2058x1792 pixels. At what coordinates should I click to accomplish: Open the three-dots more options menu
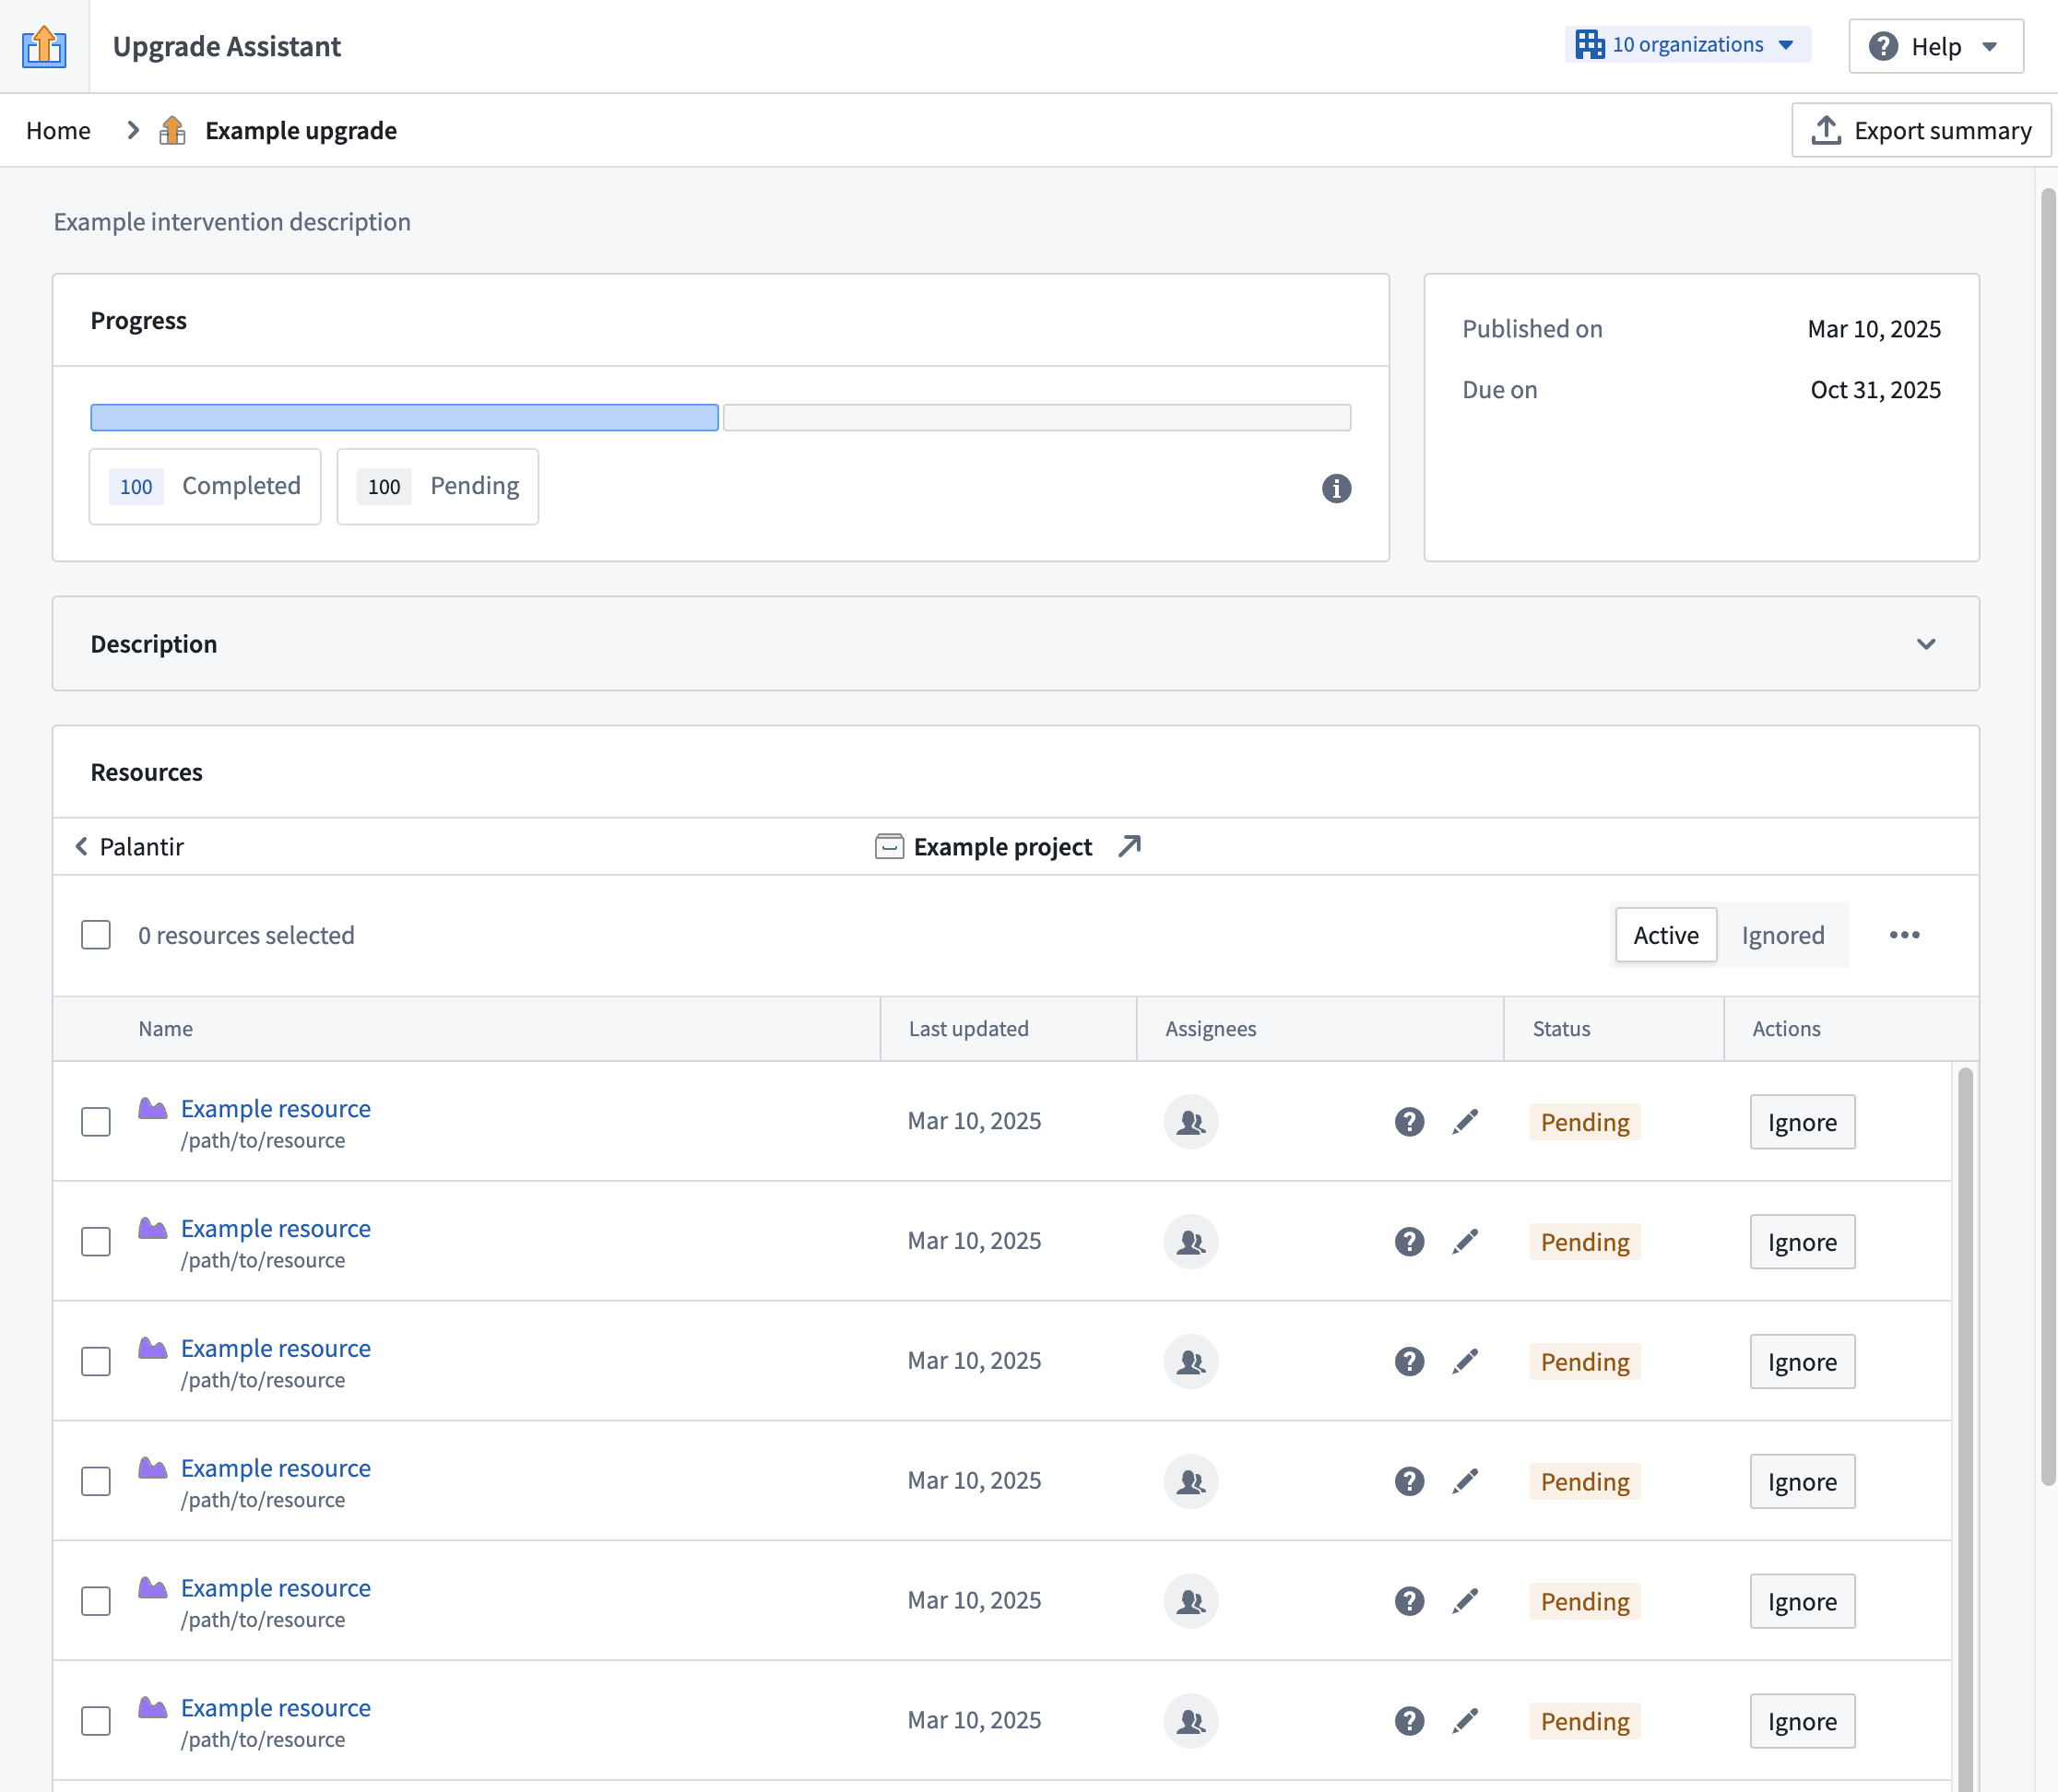point(1904,935)
